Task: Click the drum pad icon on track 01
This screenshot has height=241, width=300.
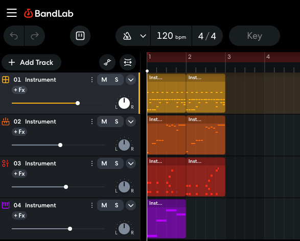Action: 6,80
